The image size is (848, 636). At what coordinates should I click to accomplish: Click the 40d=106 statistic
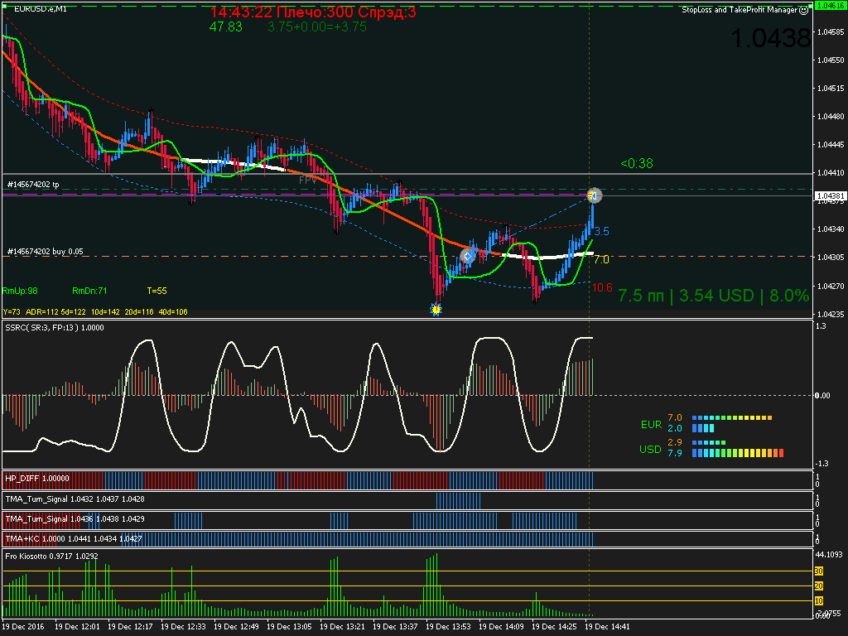click(x=173, y=312)
